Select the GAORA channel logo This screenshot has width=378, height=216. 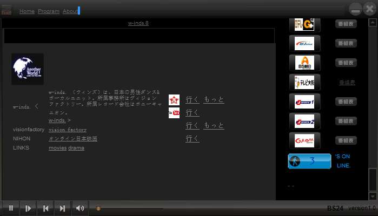coord(304,140)
